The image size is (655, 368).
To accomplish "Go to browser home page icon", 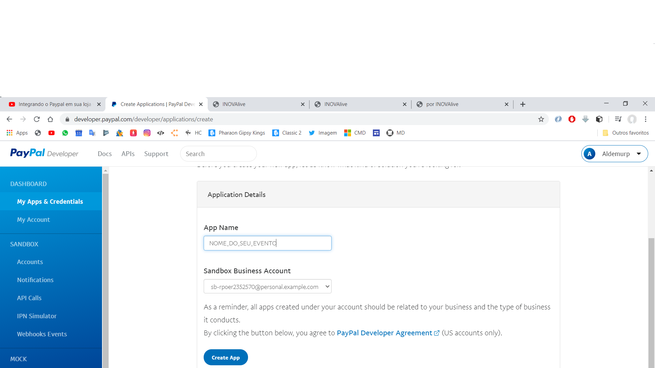I will pyautogui.click(x=50, y=119).
